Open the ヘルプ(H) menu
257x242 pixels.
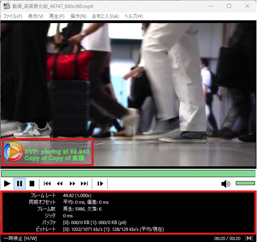click(x=133, y=16)
